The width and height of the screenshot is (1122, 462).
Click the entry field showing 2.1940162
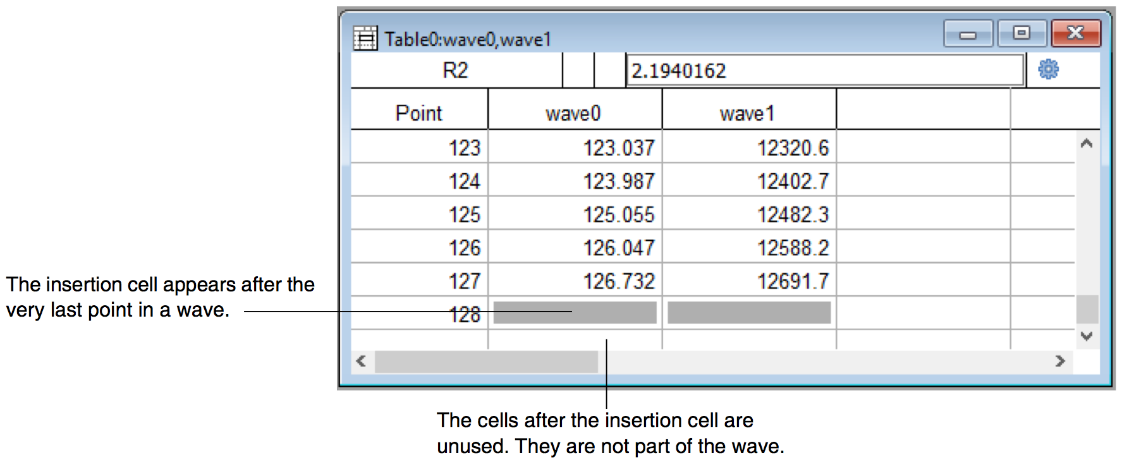tap(823, 70)
